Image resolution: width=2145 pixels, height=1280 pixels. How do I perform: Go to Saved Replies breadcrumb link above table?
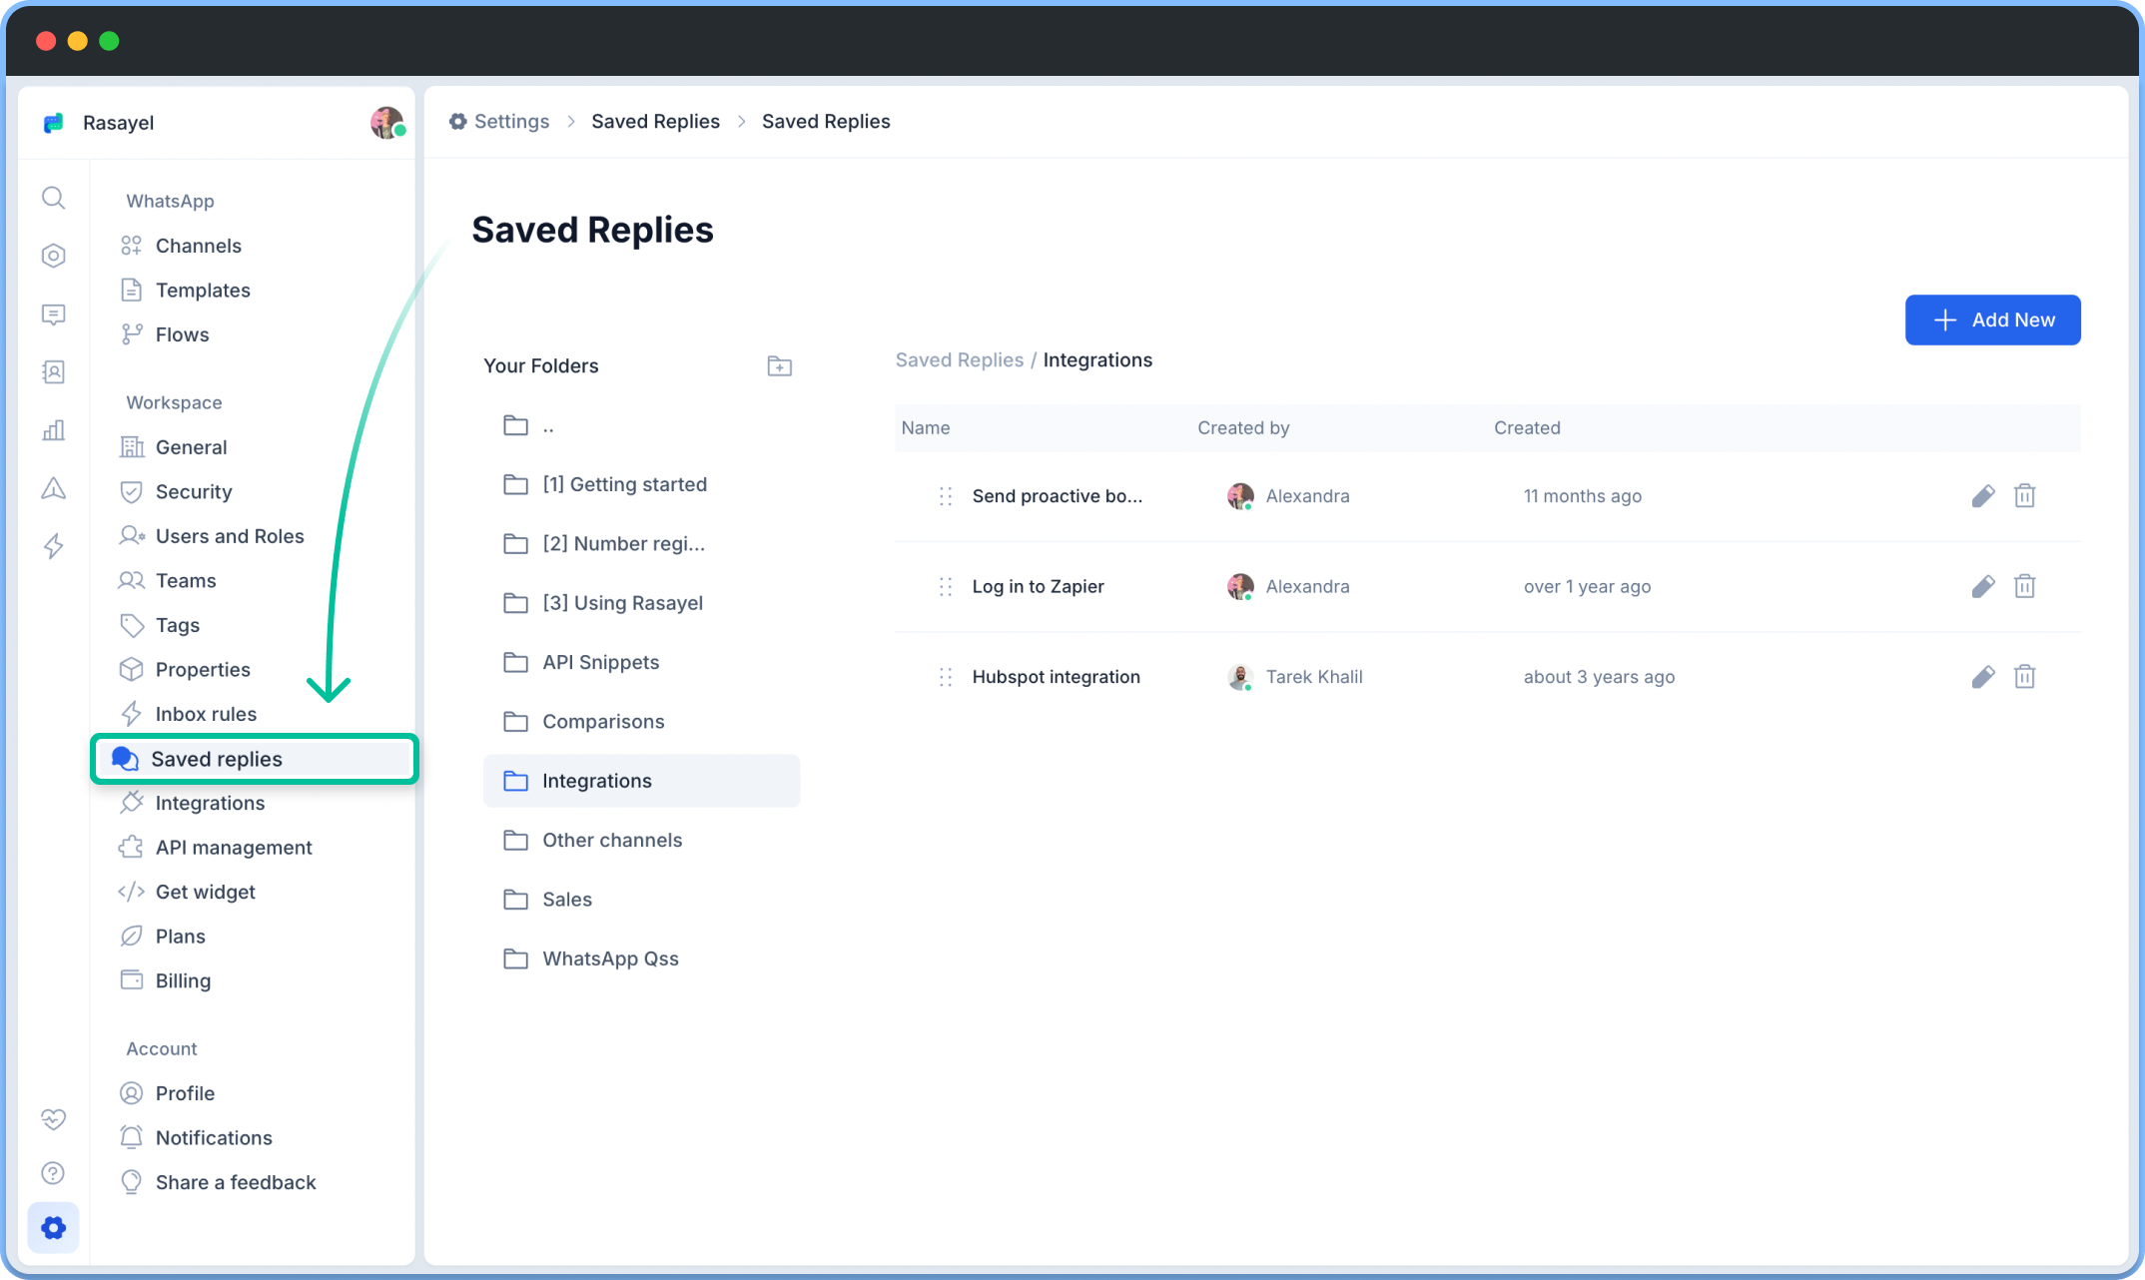tap(959, 360)
